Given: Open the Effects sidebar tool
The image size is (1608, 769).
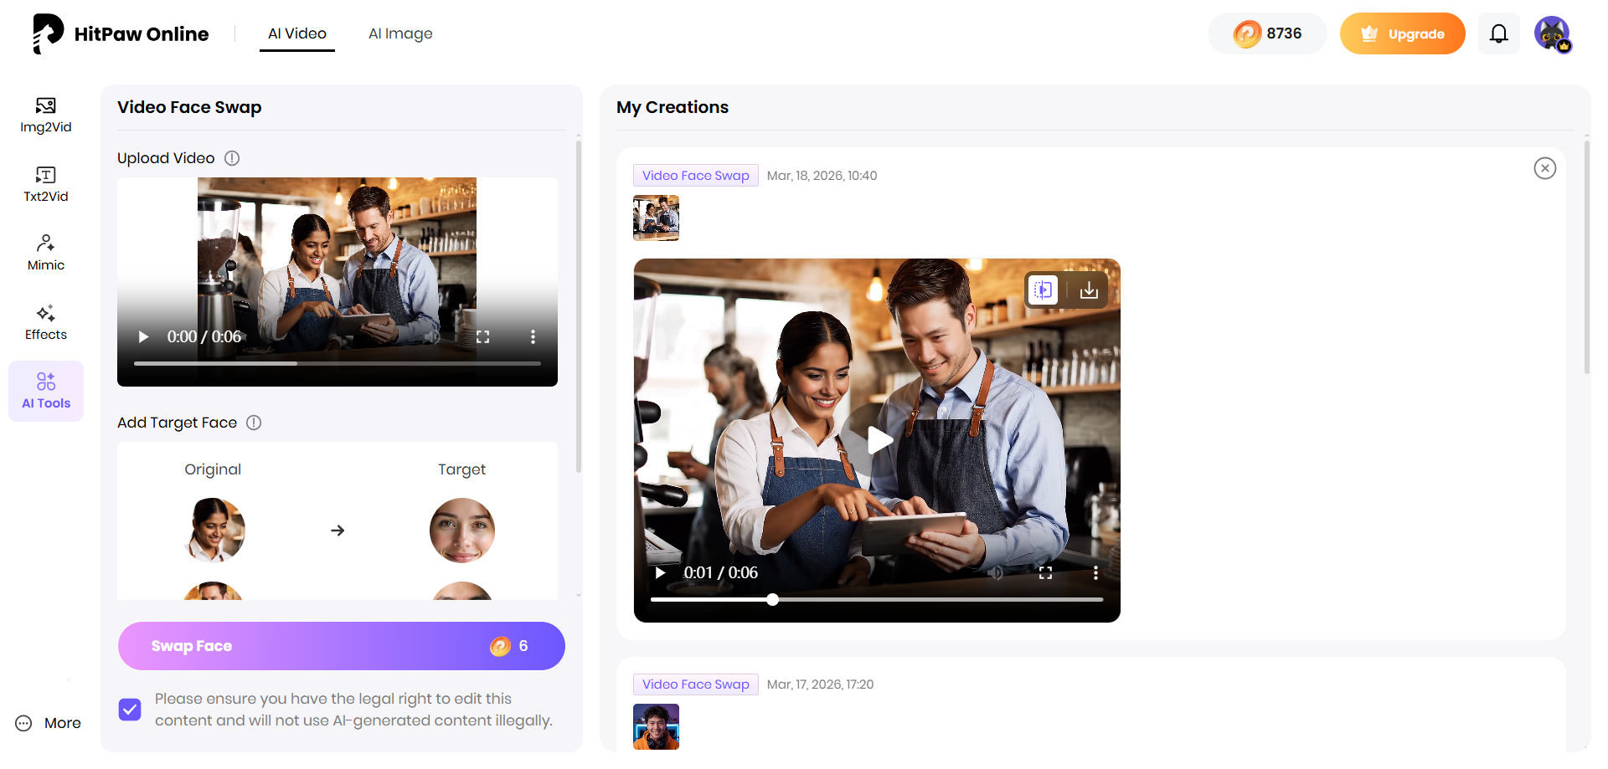Looking at the screenshot, I should (x=46, y=323).
